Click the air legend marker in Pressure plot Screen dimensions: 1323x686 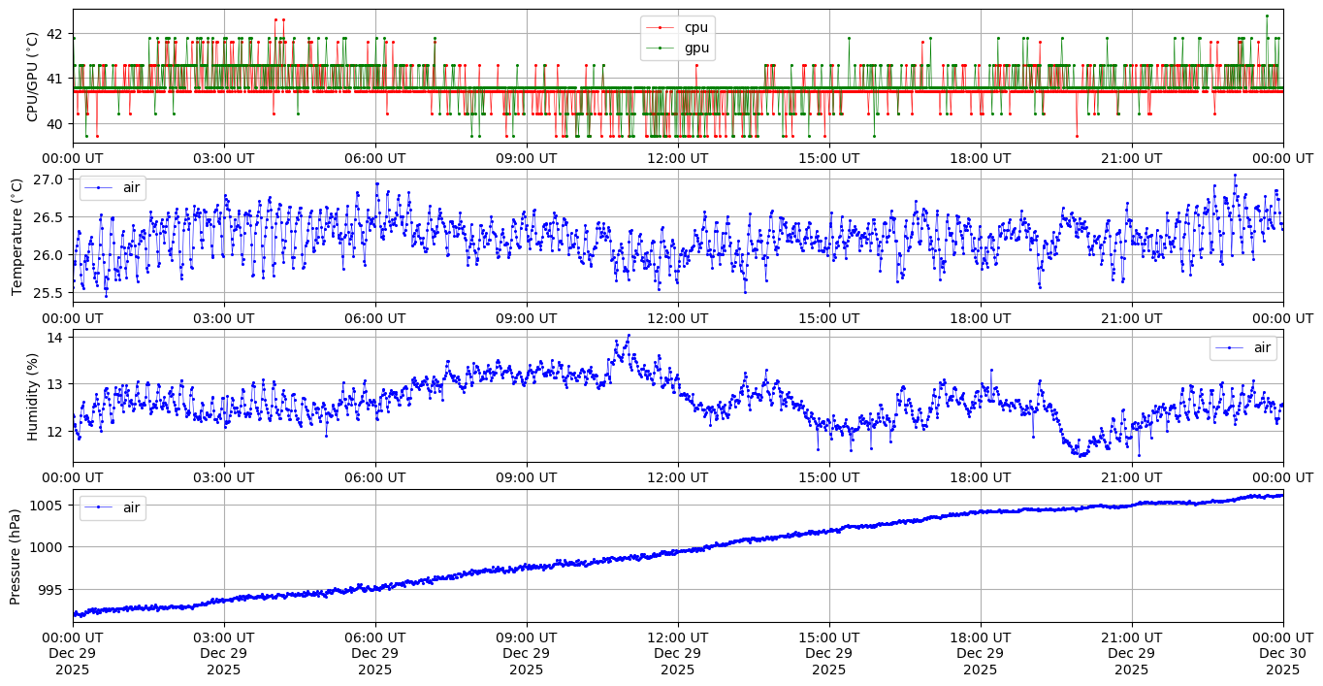(x=99, y=507)
